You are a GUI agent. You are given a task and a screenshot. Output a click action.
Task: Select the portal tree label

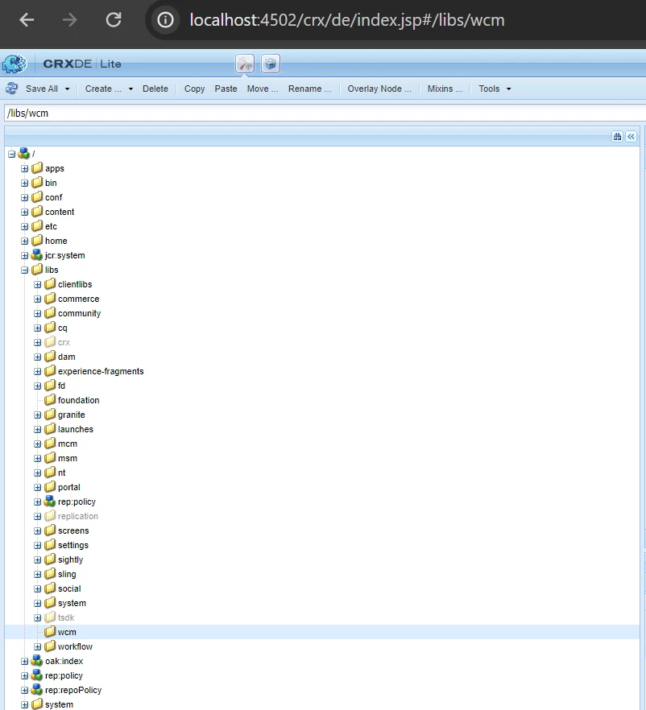coord(68,487)
